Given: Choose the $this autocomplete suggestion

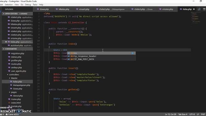Looking at the screenshot, I should point(101,53).
